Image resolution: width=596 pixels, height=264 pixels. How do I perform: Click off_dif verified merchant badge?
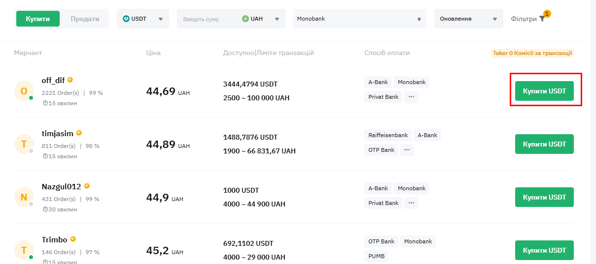pyautogui.click(x=70, y=80)
